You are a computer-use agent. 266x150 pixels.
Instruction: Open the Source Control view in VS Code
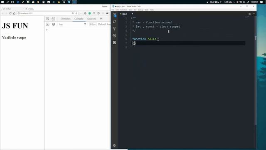(114, 29)
